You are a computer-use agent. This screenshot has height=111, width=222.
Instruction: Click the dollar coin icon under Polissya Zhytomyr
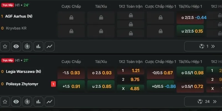[x=27, y=102]
